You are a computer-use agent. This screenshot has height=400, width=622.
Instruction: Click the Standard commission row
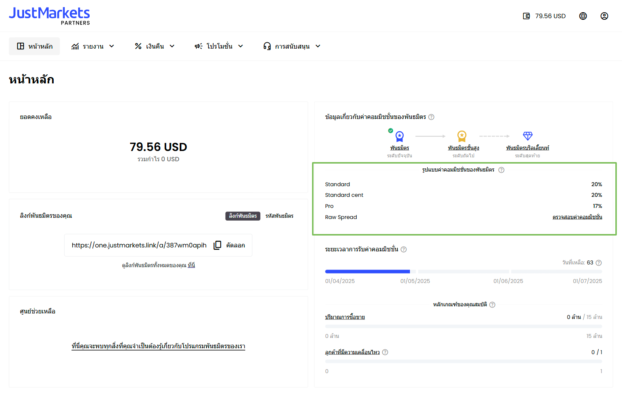tap(464, 184)
